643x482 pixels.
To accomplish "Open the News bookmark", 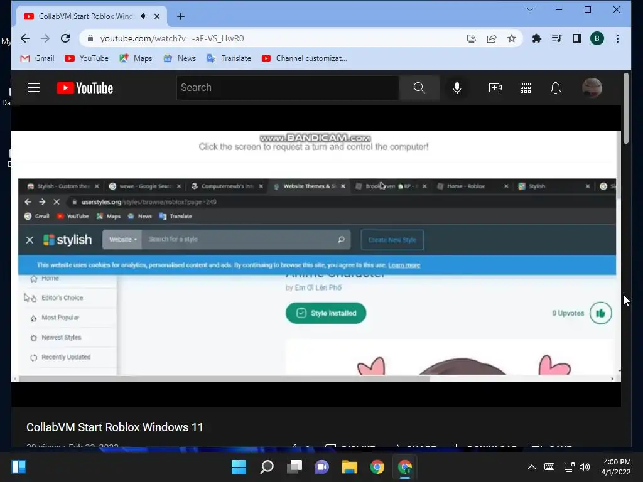I will coord(180,58).
